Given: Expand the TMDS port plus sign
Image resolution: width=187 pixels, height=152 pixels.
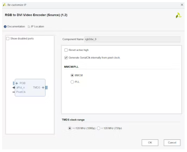Looking at the screenshot, I should [43, 87].
